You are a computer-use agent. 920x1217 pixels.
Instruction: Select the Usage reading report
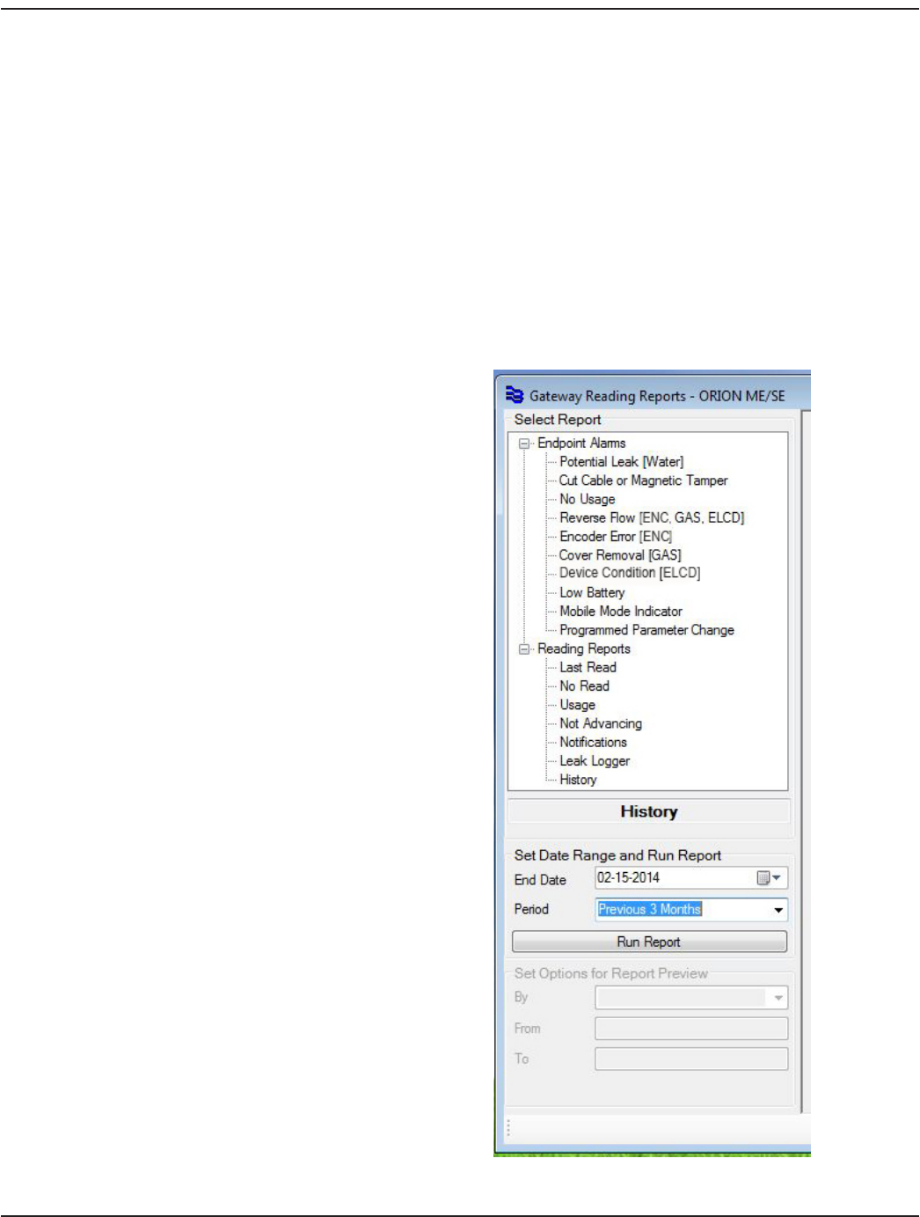pyautogui.click(x=577, y=705)
